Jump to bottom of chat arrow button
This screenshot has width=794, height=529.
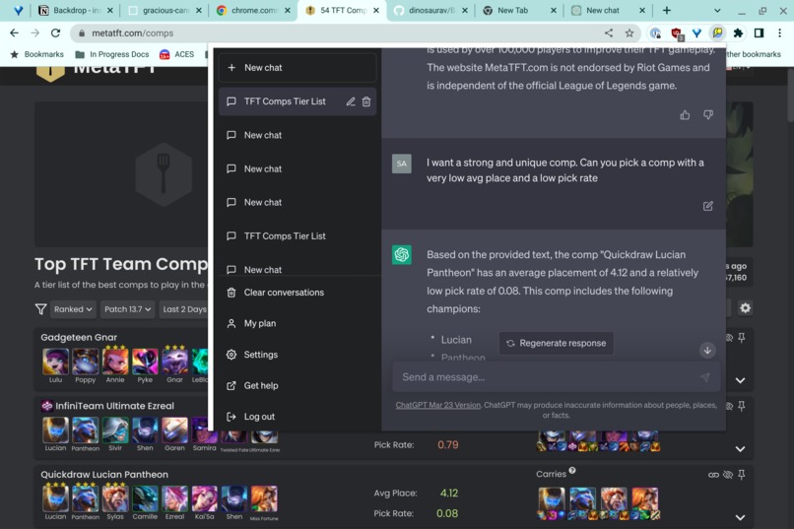click(x=707, y=350)
